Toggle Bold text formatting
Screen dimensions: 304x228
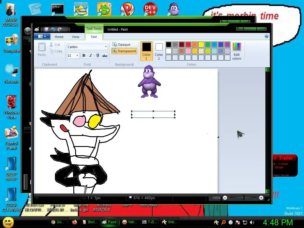click(84, 56)
